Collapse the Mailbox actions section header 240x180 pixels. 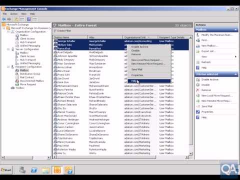(235, 29)
